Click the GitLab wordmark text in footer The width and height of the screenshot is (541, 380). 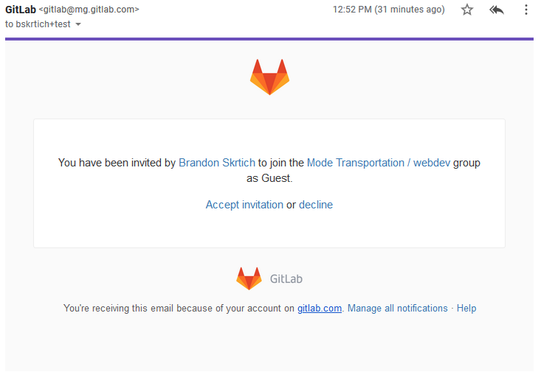pyautogui.click(x=286, y=279)
